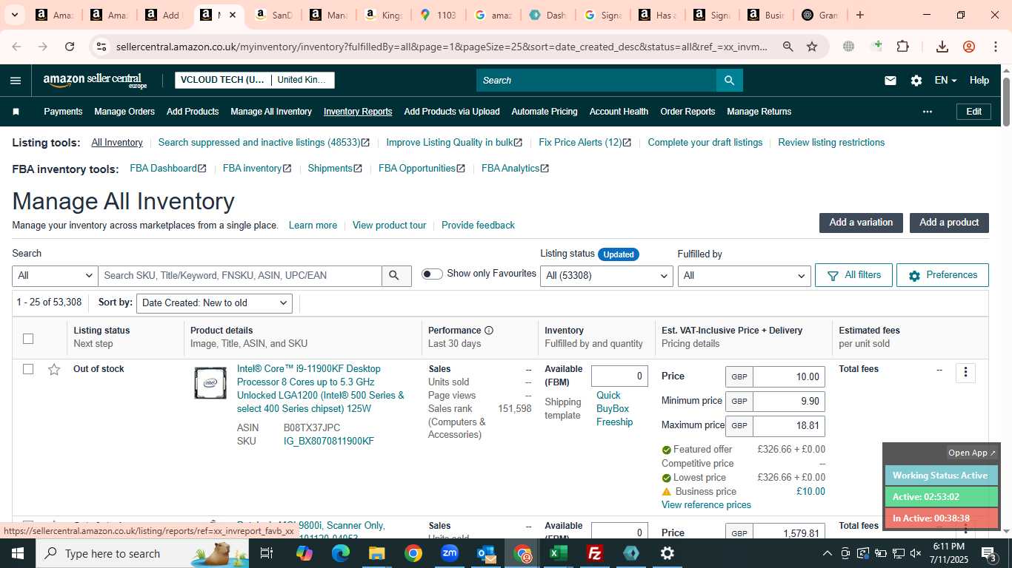Open the three-dot more menu in navigation bar

[x=927, y=112]
